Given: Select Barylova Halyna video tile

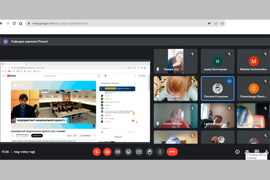Looking at the screenshot, I should click(253, 115).
